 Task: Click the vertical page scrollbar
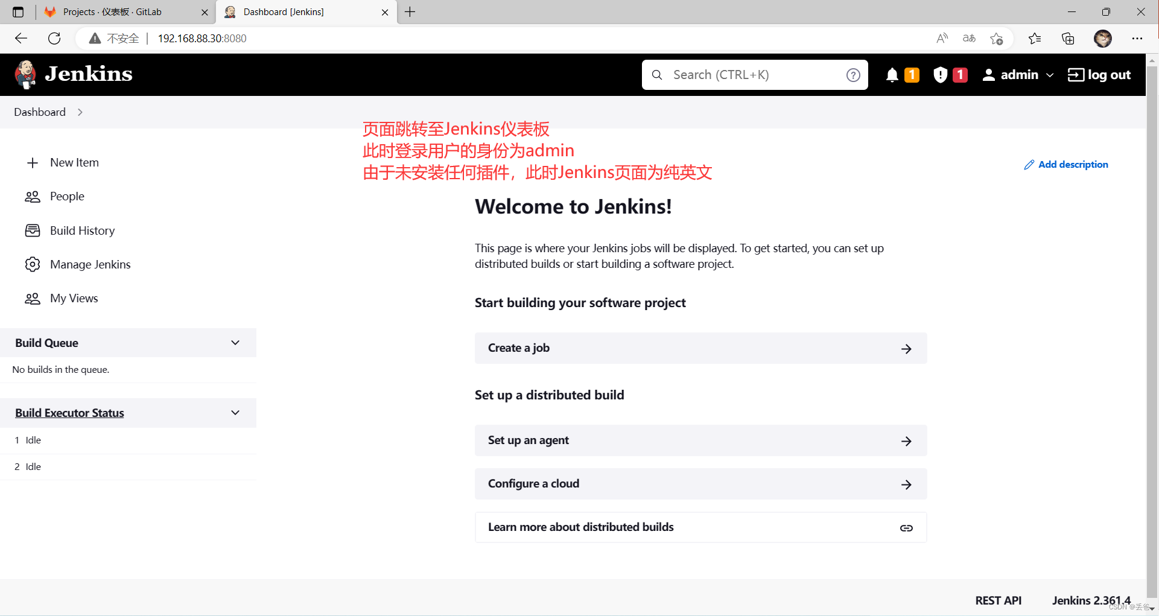1152,332
